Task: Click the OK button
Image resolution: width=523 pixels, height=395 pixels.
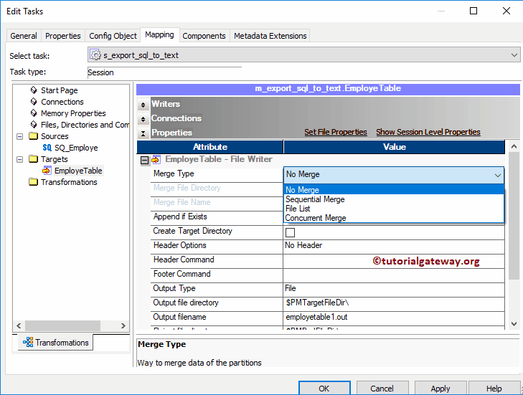Action: point(324,389)
